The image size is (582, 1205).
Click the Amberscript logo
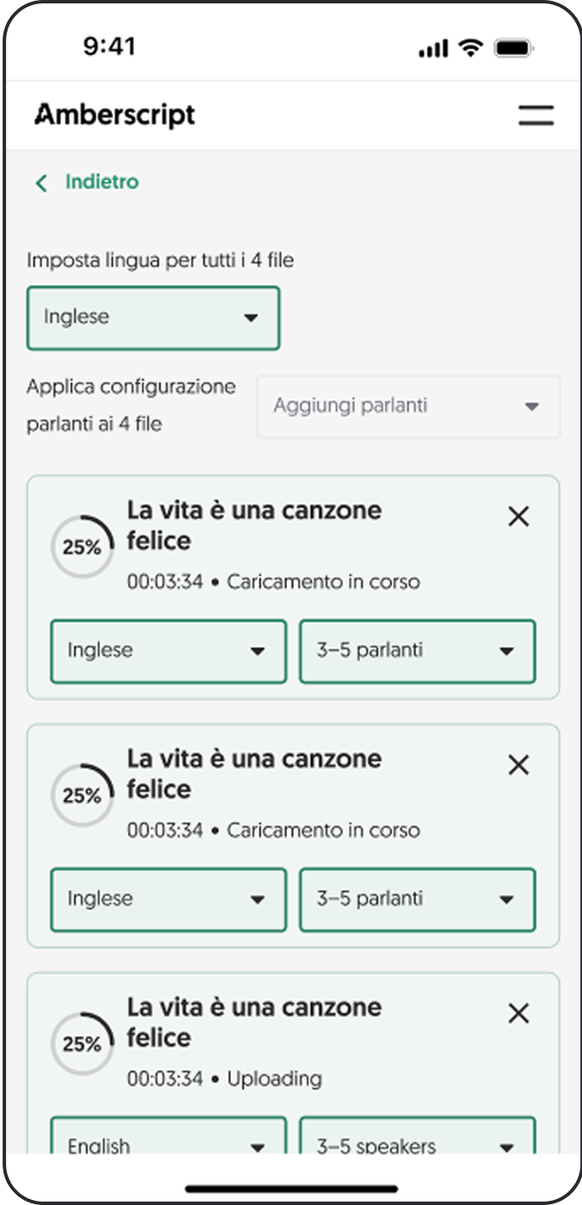click(113, 114)
